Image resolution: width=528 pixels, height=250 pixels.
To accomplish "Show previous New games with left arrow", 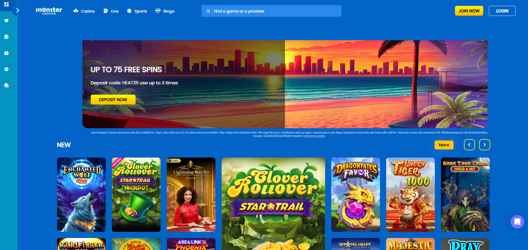I will click(470, 145).
